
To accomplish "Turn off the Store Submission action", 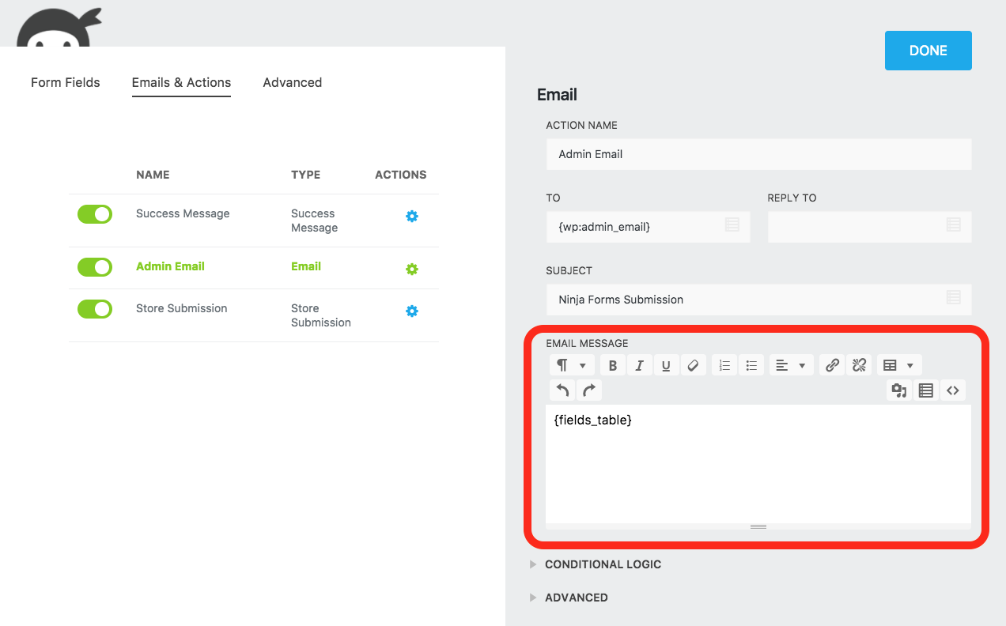I will (94, 309).
